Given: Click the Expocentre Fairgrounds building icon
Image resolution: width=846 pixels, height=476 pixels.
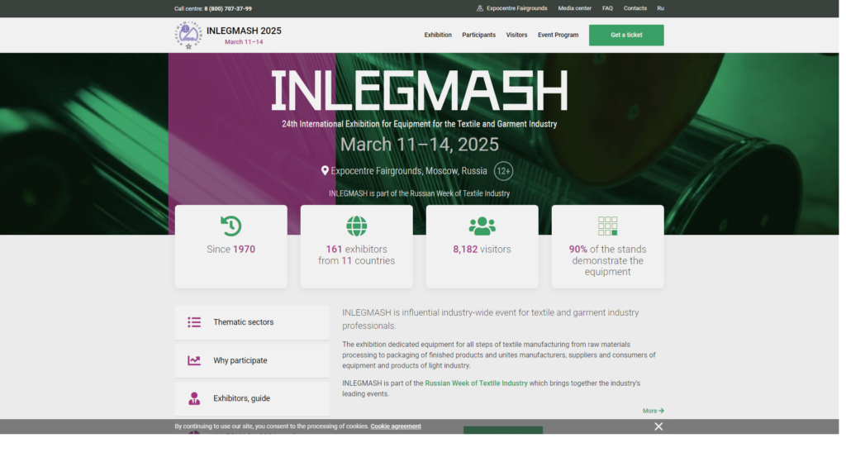Looking at the screenshot, I should click(480, 8).
